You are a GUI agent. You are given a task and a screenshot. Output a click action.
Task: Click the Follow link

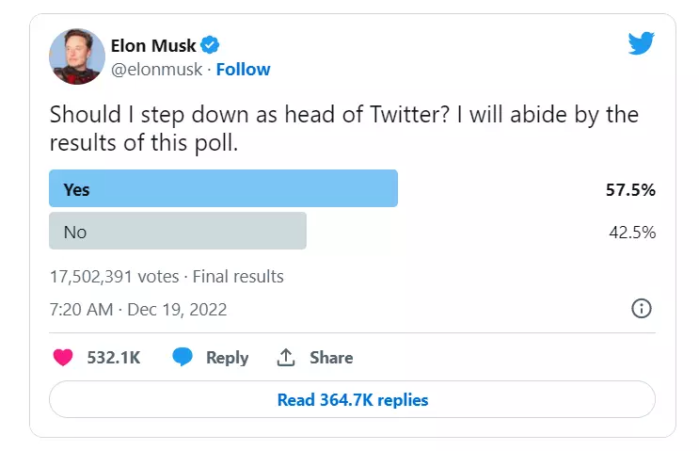click(x=243, y=69)
